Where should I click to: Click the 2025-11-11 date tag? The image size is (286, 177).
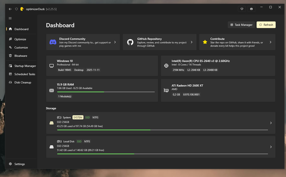(93, 70)
